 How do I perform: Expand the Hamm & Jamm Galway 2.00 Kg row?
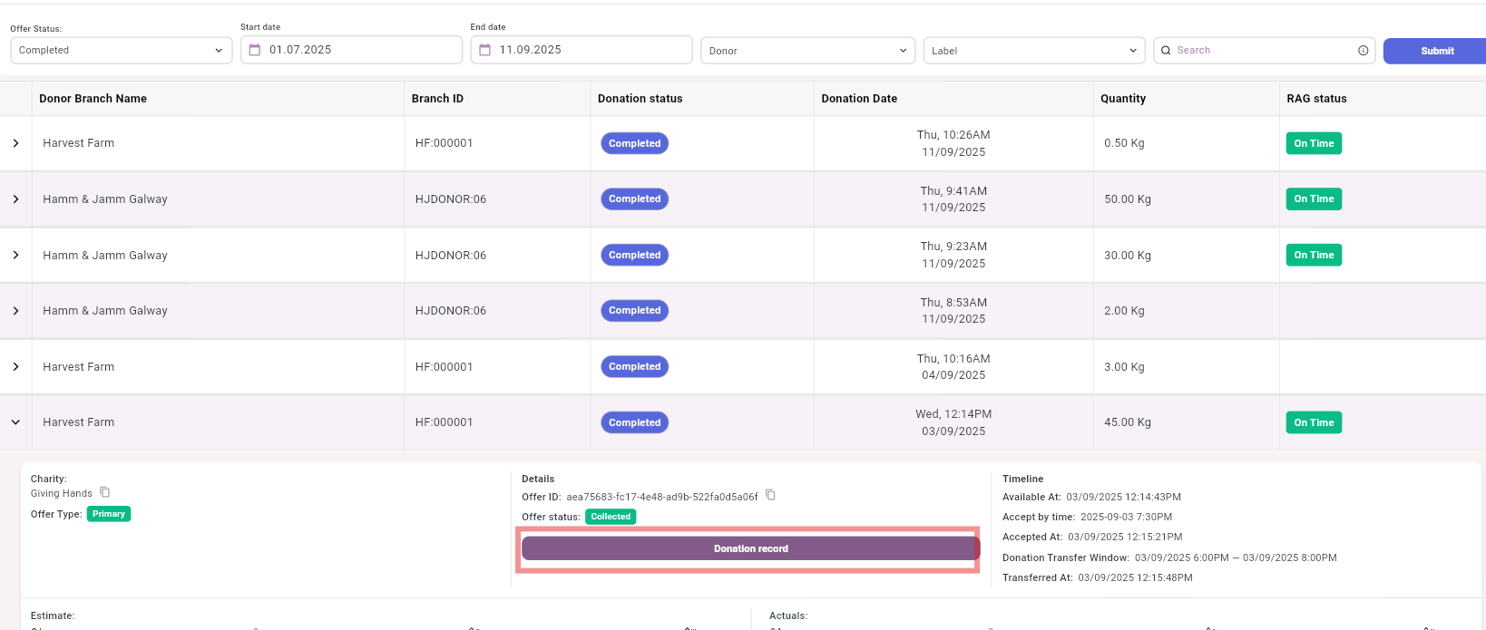(15, 311)
